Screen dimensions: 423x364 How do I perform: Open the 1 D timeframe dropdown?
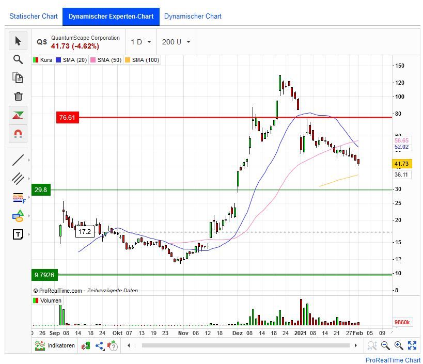(x=141, y=42)
